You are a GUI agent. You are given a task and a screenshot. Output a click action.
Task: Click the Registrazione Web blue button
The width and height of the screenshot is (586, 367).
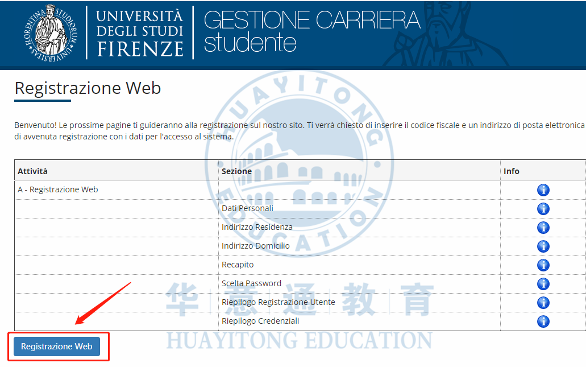57,347
